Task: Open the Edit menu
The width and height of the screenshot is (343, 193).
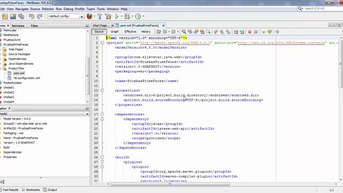Action: click(x=2, y=9)
